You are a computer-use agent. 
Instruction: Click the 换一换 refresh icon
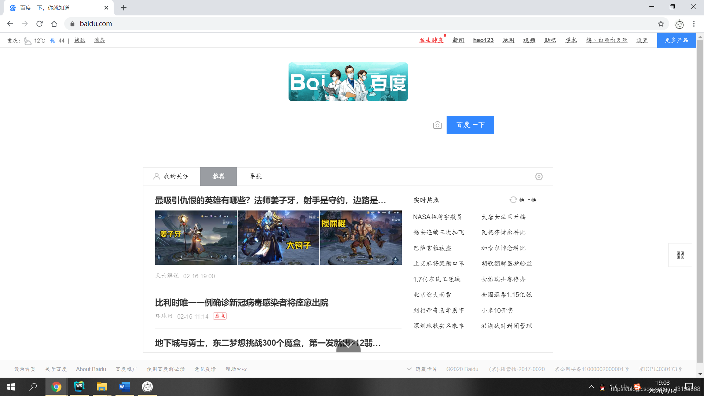point(513,200)
